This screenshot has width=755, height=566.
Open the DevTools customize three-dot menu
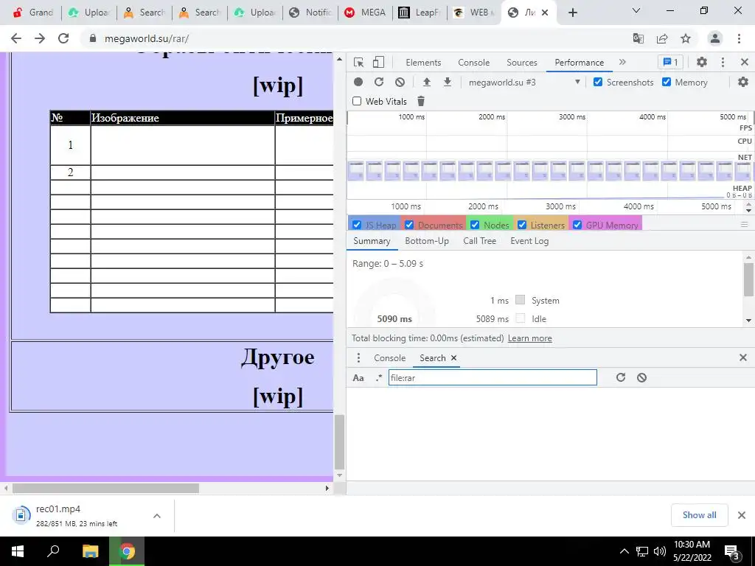723,62
